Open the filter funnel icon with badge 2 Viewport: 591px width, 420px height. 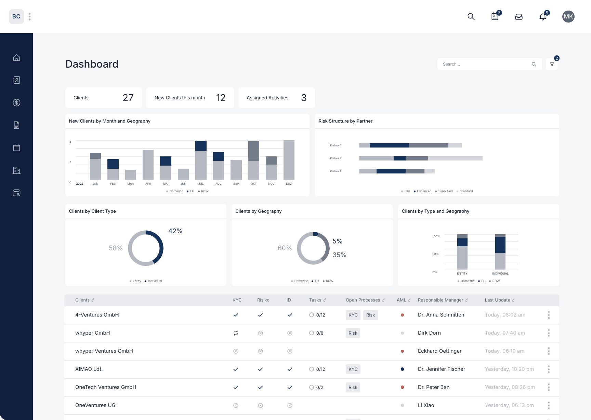pyautogui.click(x=552, y=64)
